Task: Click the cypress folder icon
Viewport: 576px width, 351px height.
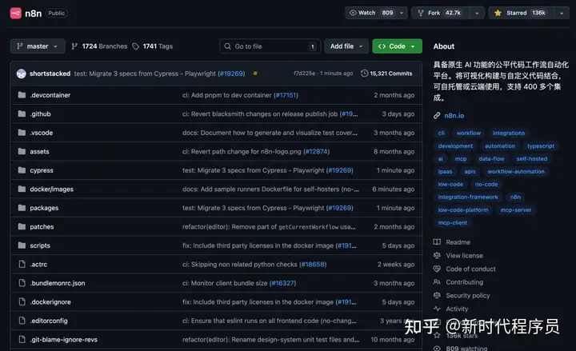Action: point(22,170)
